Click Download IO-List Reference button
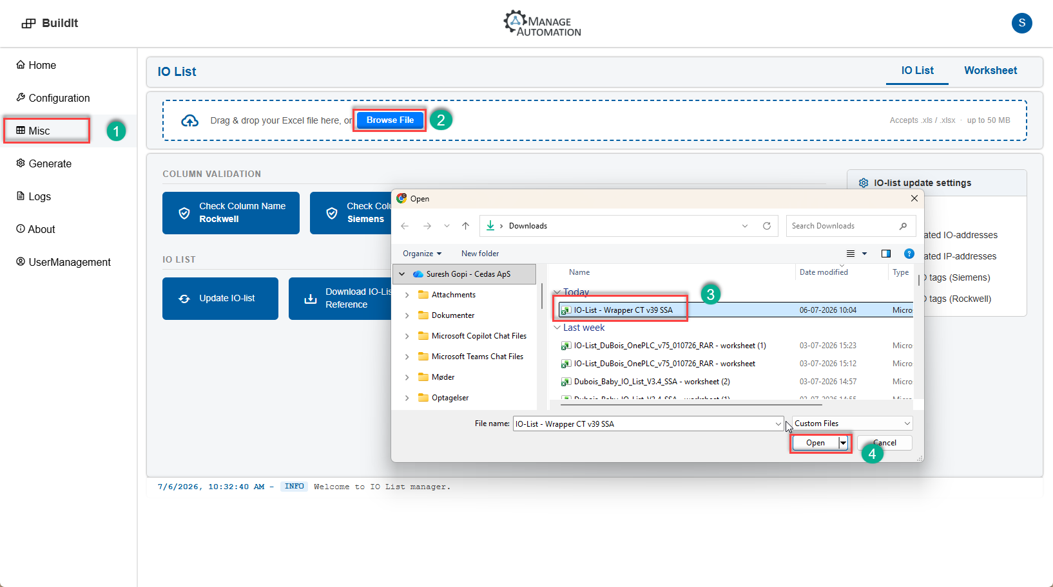 click(x=340, y=299)
